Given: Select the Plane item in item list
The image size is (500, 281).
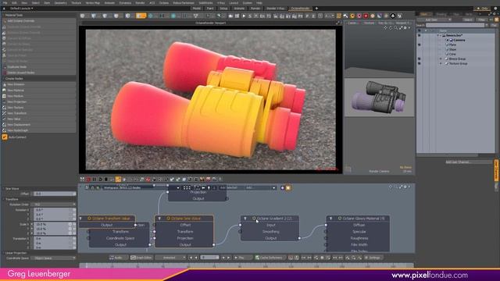Looking at the screenshot, I should (452, 45).
